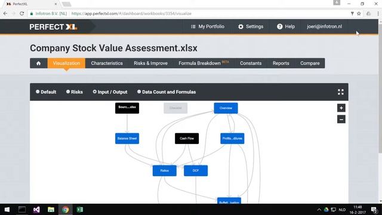Close the PerfectXL browser tab
Screen dimensions: 382x215
tap(56, 4)
